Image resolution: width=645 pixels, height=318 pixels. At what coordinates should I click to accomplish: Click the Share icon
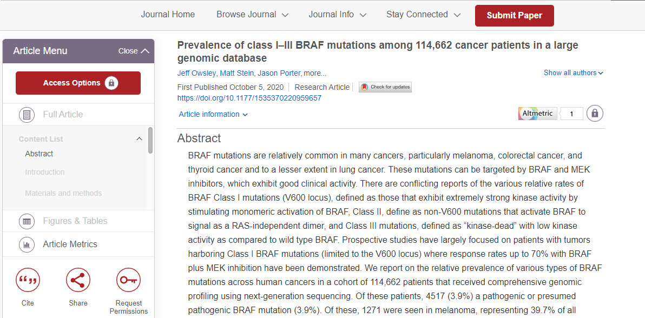click(x=78, y=280)
